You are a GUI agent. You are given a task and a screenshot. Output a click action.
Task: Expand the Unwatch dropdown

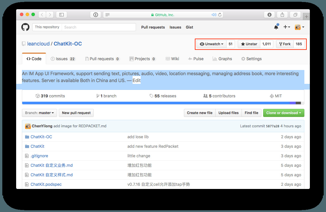[x=212, y=44]
